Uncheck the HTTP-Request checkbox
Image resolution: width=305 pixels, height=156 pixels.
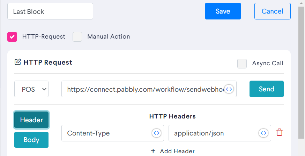[12, 37]
